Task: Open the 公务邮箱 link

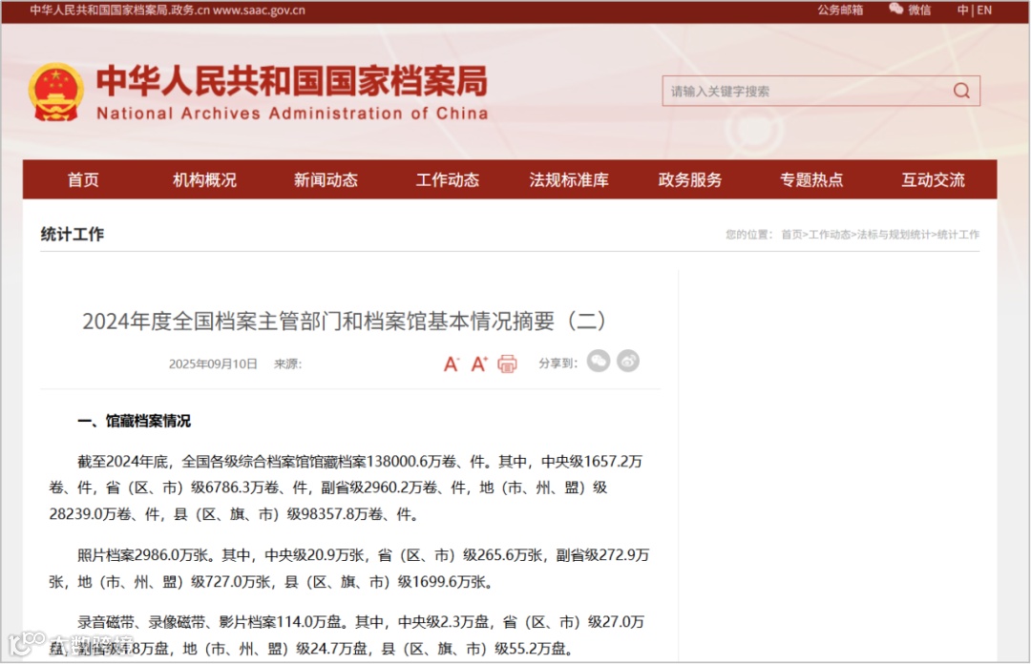Action: point(840,10)
